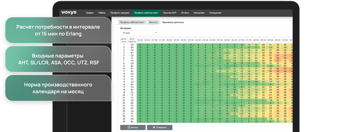Click weekday Пн of day 3
Image resolution: width=352 pixels, height=132 pixels.
pos(132,50)
